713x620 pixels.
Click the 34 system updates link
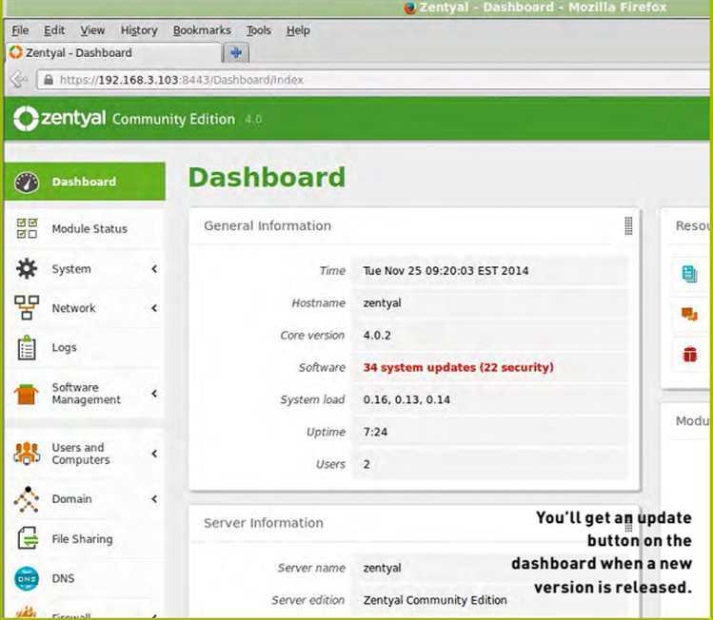pyautogui.click(x=459, y=367)
